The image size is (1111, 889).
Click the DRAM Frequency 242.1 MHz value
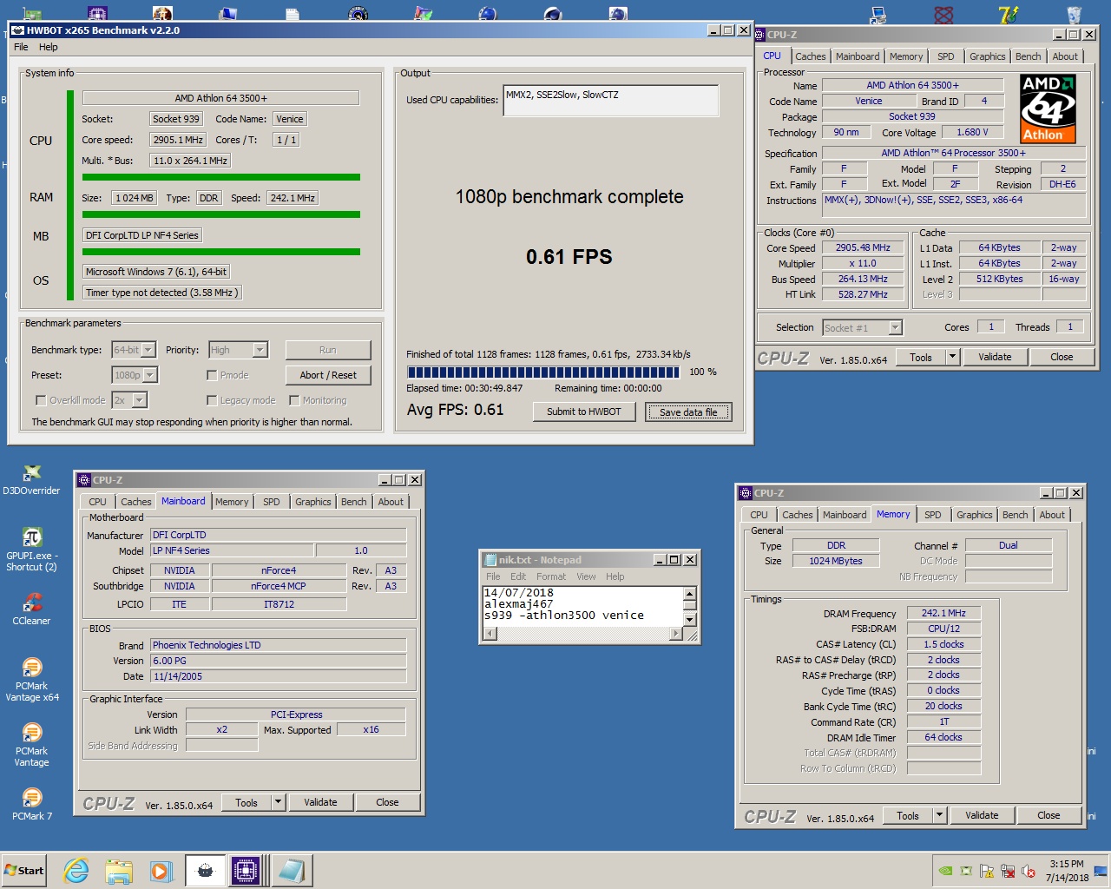click(x=943, y=613)
